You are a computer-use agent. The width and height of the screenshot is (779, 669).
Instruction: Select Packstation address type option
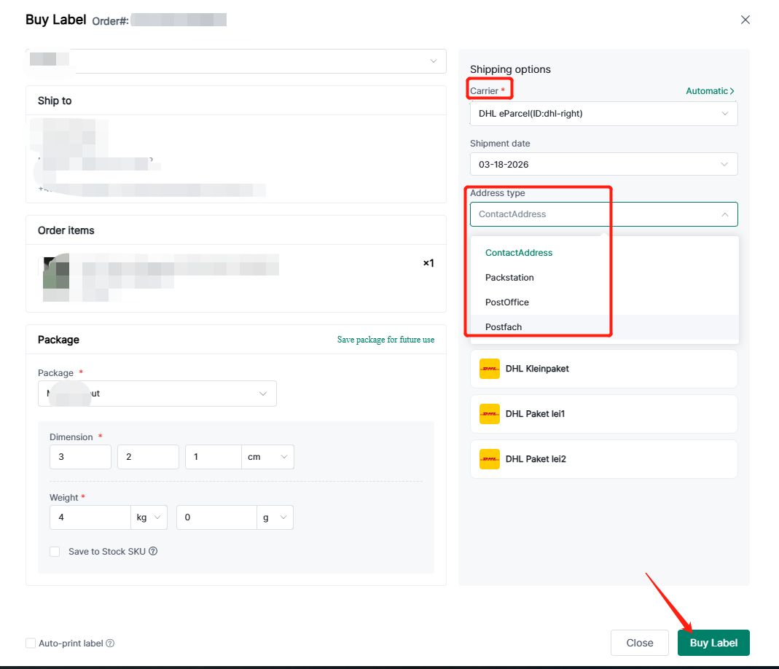tap(509, 278)
